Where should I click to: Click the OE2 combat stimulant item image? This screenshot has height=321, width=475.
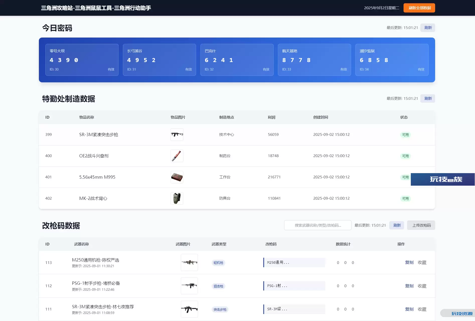click(177, 156)
